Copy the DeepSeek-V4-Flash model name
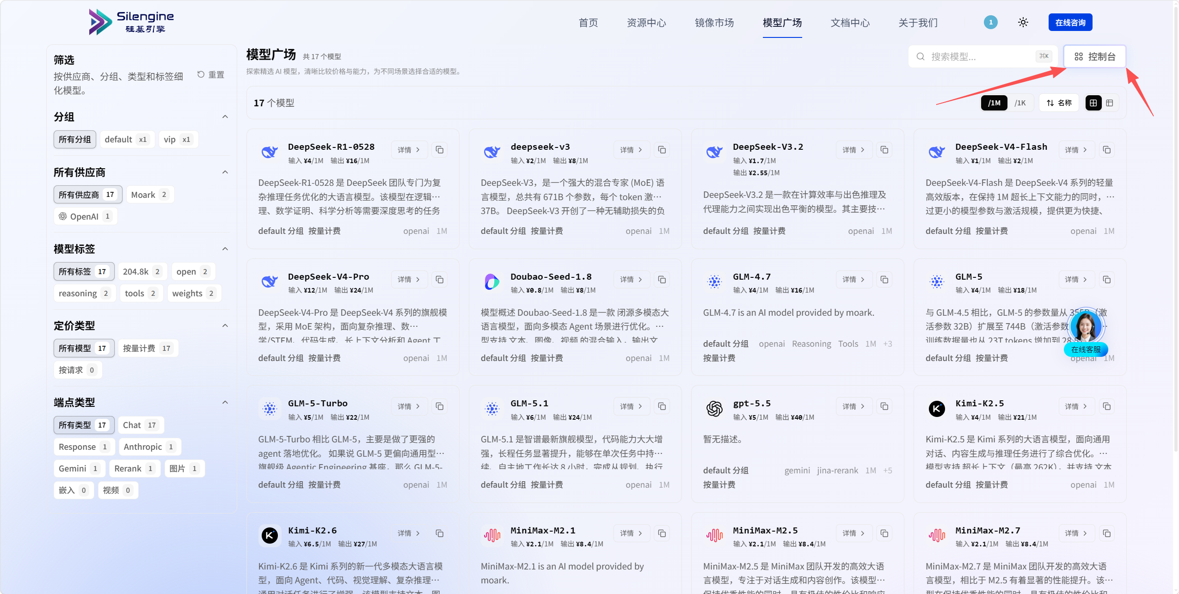This screenshot has width=1179, height=594. (x=1107, y=150)
